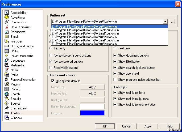The width and height of the screenshot is (182, 132).
Task: Select Text only radio above Show document buttons
Action: [115, 48]
